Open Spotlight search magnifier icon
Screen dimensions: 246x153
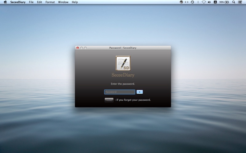(234, 2)
